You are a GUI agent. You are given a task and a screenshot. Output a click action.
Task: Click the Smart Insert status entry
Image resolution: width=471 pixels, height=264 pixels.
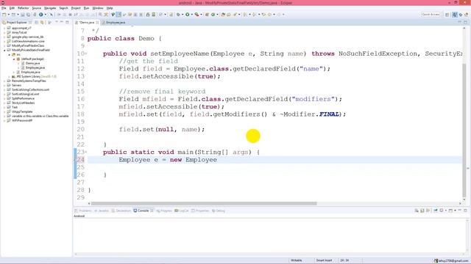(324, 260)
